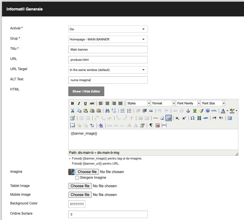Insert a special character with the omega icon
The image size is (244, 220).
coord(192,118)
